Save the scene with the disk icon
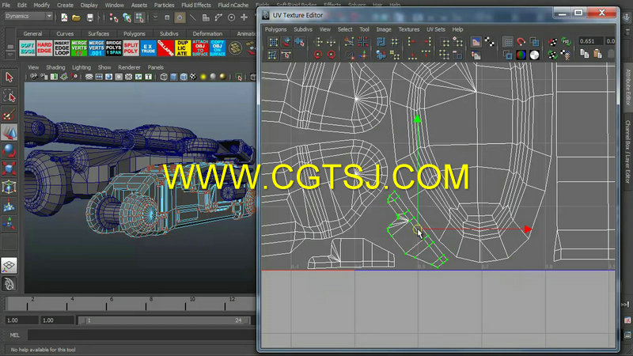Screen dimensions: 633x356 click(89, 17)
